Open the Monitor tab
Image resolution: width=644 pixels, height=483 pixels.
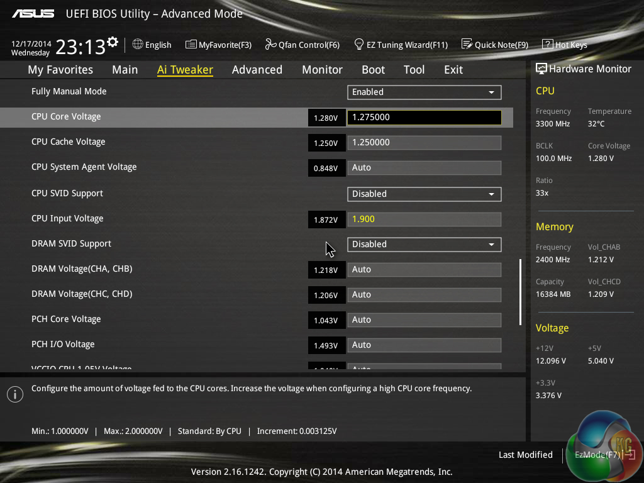[322, 70]
